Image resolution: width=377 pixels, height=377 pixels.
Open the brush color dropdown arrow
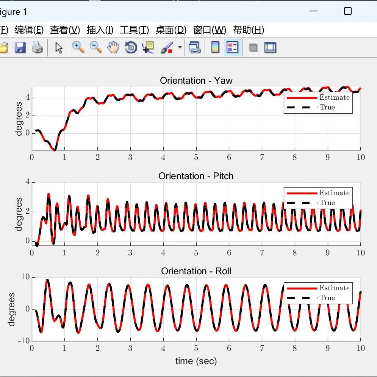(180, 47)
